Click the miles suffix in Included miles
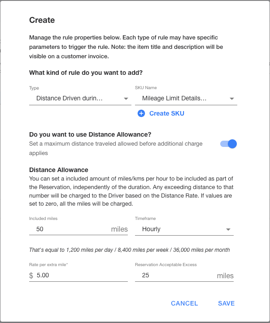Viewport: 270px width, 323px height. 119,229
